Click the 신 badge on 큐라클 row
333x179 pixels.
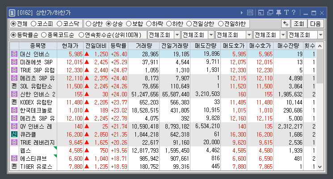[14, 134]
